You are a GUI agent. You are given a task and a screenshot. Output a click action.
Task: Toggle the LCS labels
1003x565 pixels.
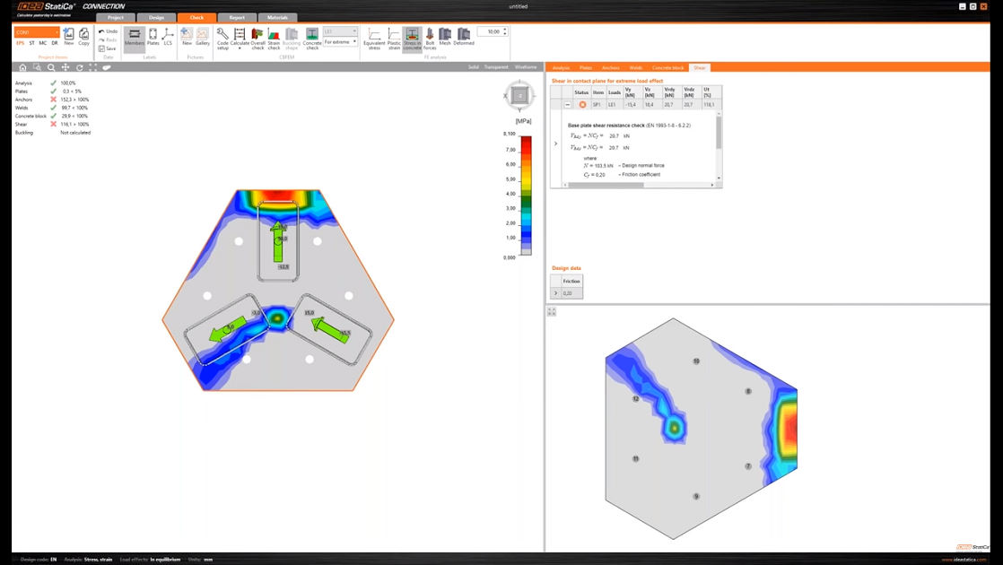click(x=168, y=37)
